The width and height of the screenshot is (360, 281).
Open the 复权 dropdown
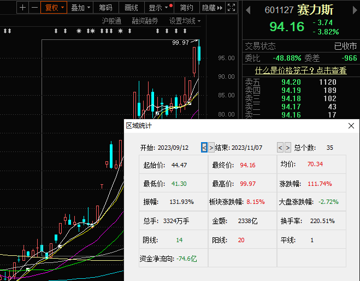click(x=54, y=8)
